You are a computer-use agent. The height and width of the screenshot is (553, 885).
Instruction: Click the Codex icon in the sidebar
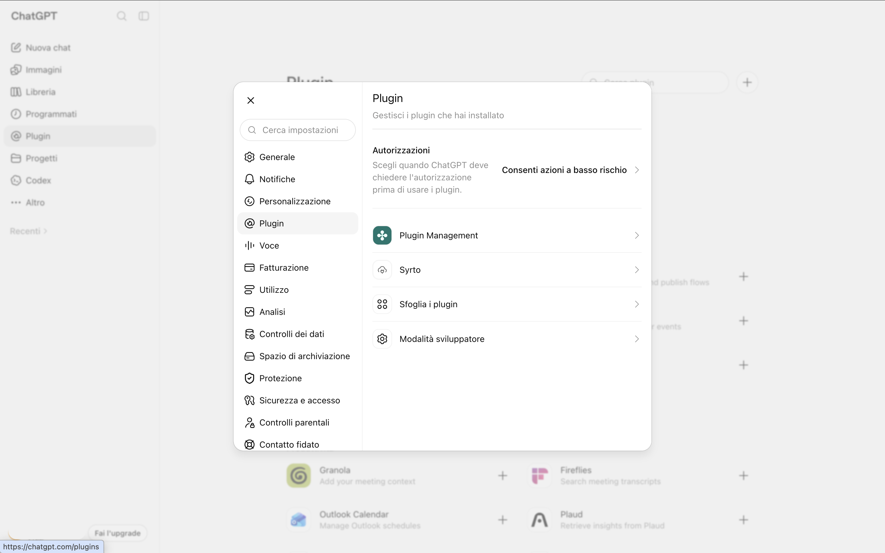(x=16, y=180)
